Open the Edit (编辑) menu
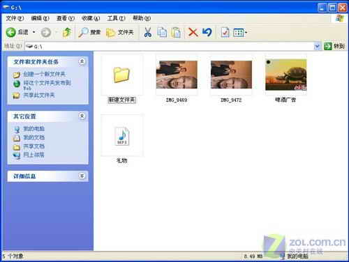 [x=40, y=18]
